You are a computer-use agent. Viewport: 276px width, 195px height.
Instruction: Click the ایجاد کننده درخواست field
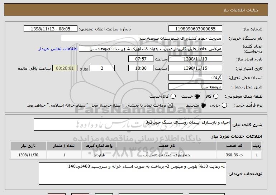point(151,49)
